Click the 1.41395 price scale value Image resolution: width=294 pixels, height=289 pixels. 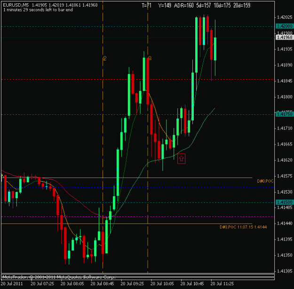click(285, 239)
